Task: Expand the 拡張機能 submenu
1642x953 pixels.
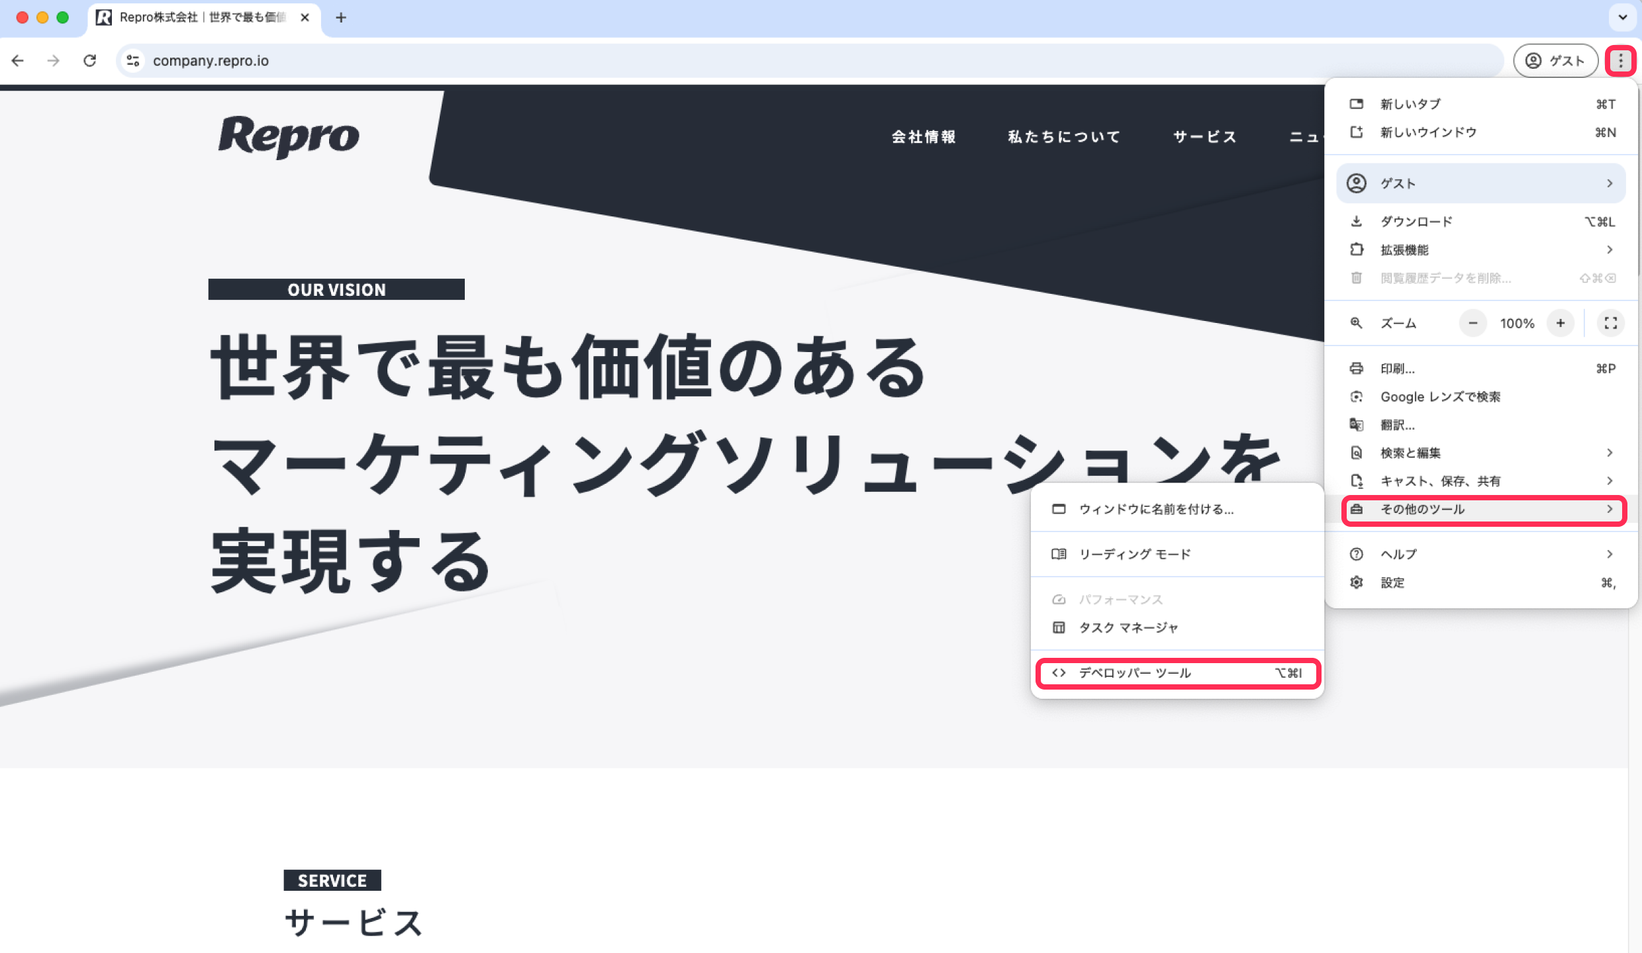Action: (x=1482, y=250)
